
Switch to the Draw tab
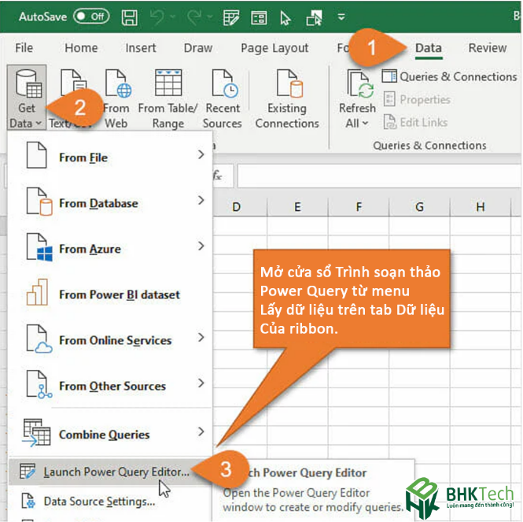coord(198,48)
